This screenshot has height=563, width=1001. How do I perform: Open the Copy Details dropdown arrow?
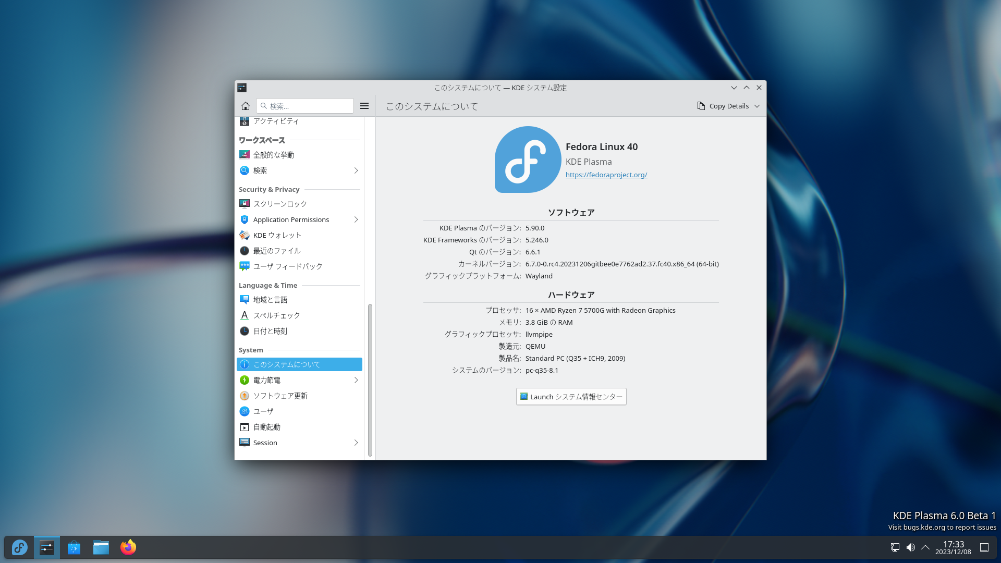(757, 106)
